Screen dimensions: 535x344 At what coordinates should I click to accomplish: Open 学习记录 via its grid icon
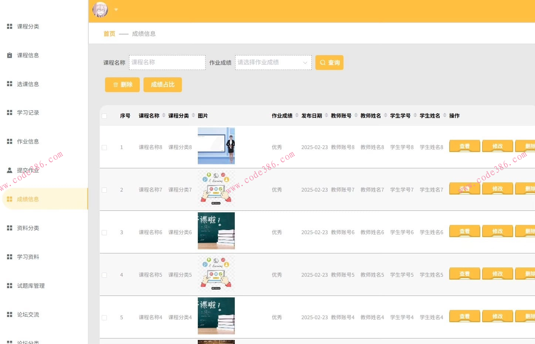pyautogui.click(x=10, y=112)
